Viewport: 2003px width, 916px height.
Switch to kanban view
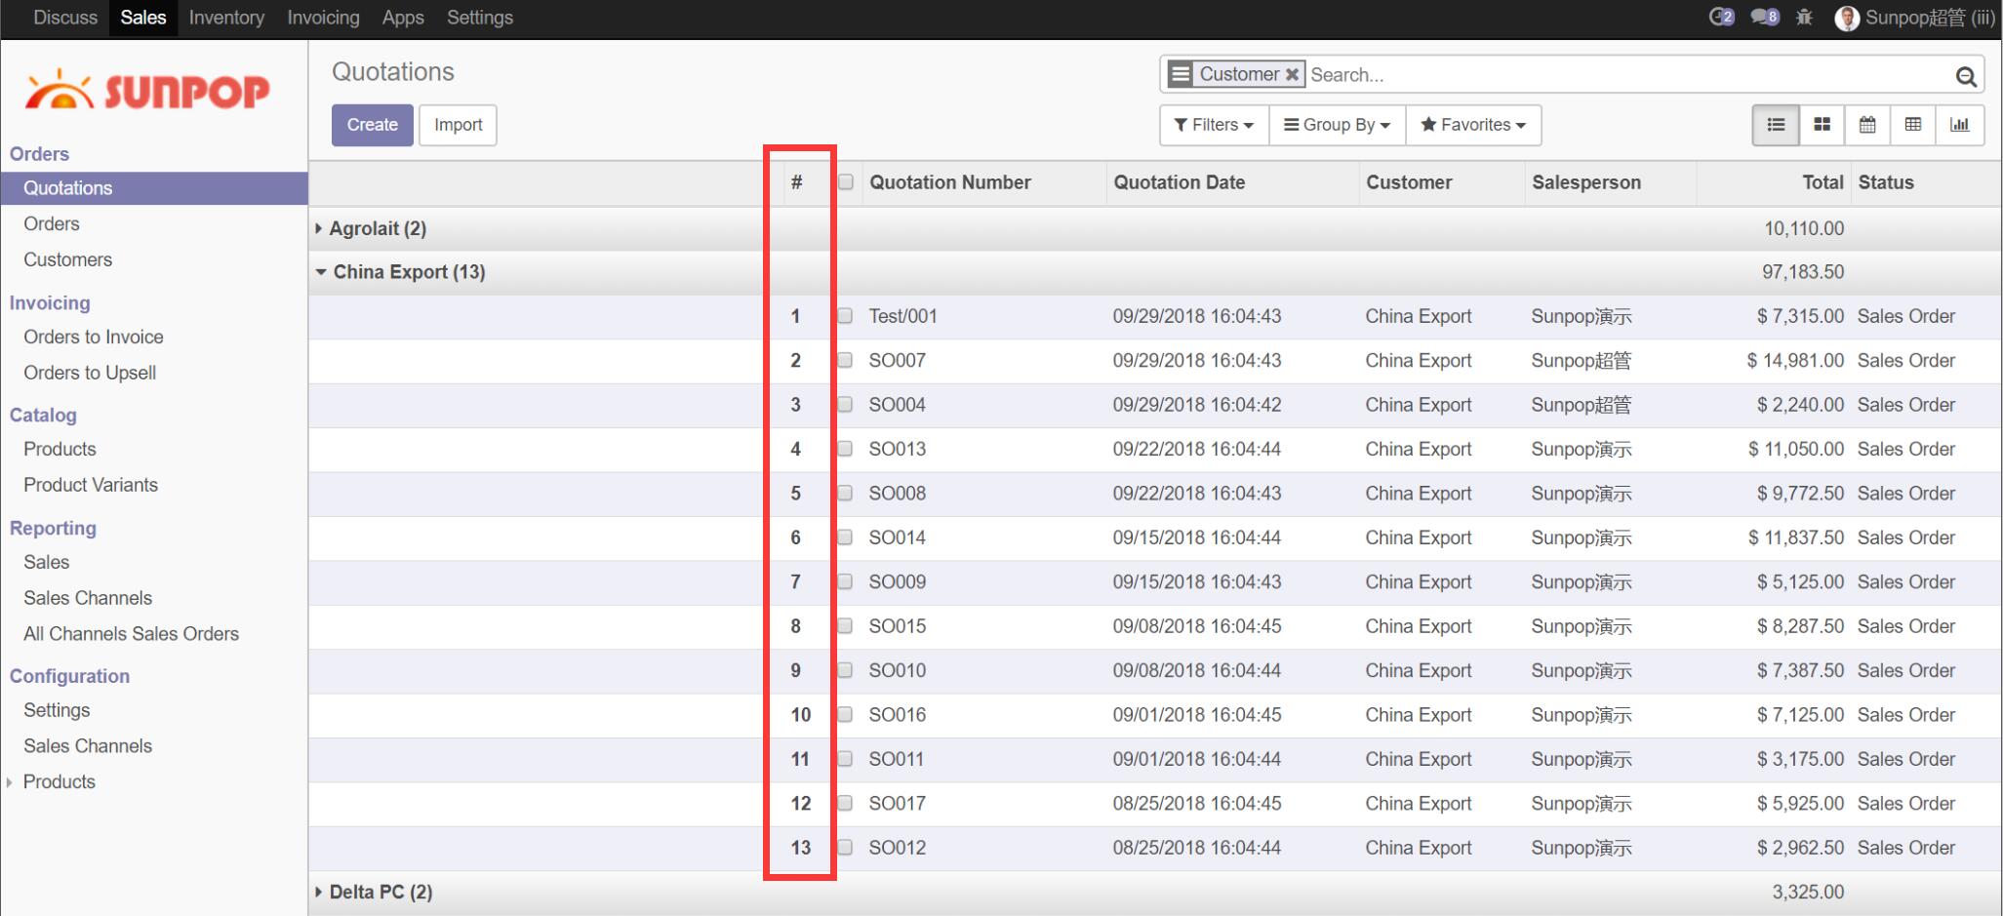[1822, 125]
